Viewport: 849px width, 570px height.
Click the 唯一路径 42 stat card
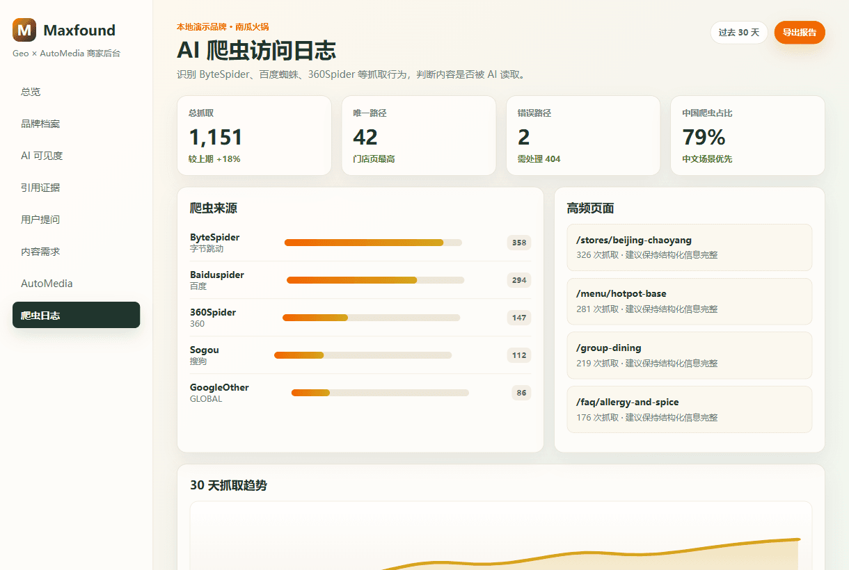tap(418, 136)
